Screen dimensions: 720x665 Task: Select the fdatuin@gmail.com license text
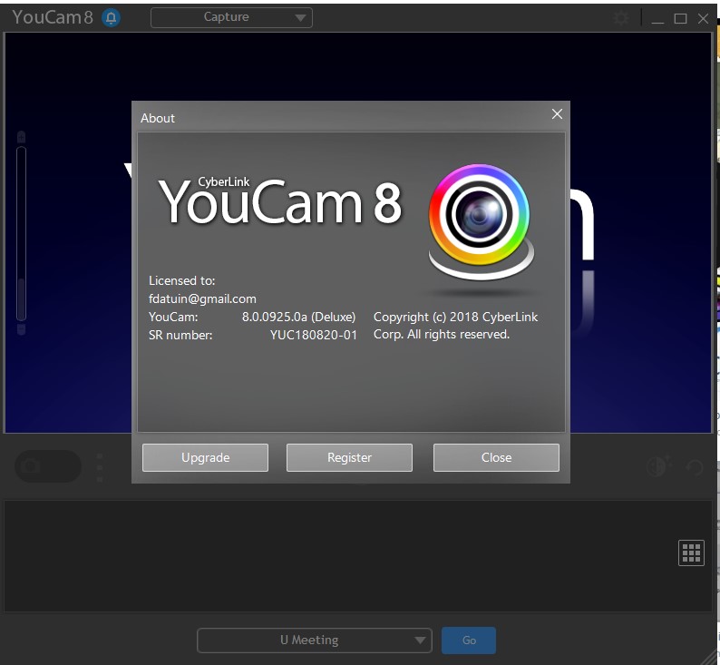pos(202,299)
